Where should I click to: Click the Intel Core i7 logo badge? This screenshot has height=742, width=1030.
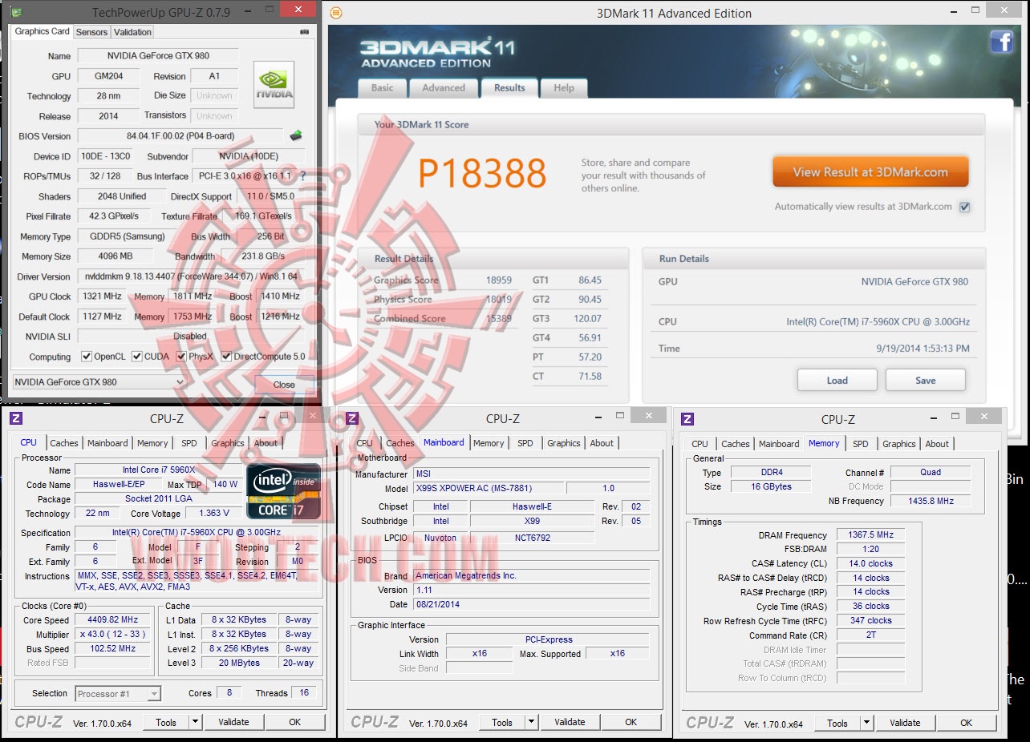[x=283, y=490]
